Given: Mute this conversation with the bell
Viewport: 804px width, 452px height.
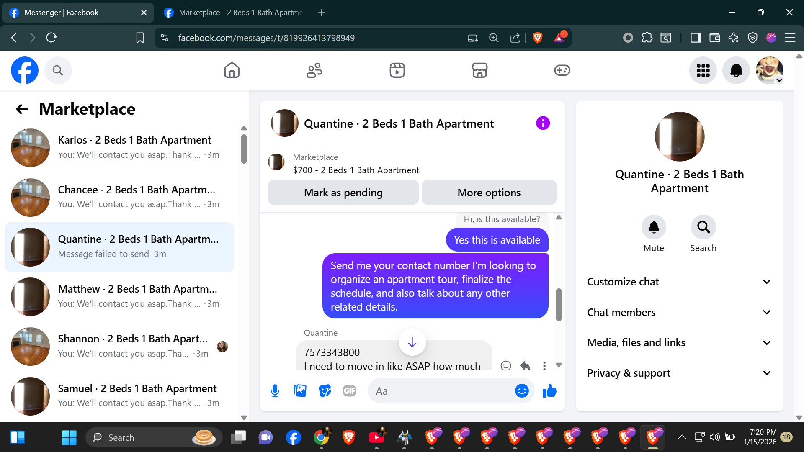Looking at the screenshot, I should coord(654,227).
